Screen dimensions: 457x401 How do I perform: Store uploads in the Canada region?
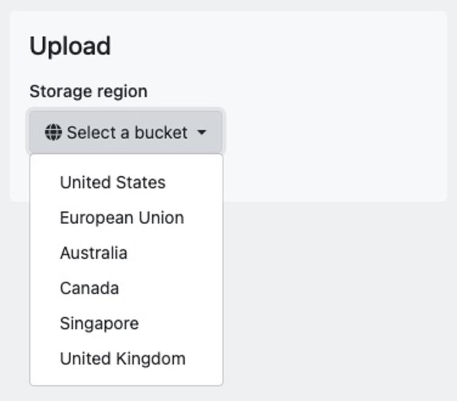[x=89, y=288]
